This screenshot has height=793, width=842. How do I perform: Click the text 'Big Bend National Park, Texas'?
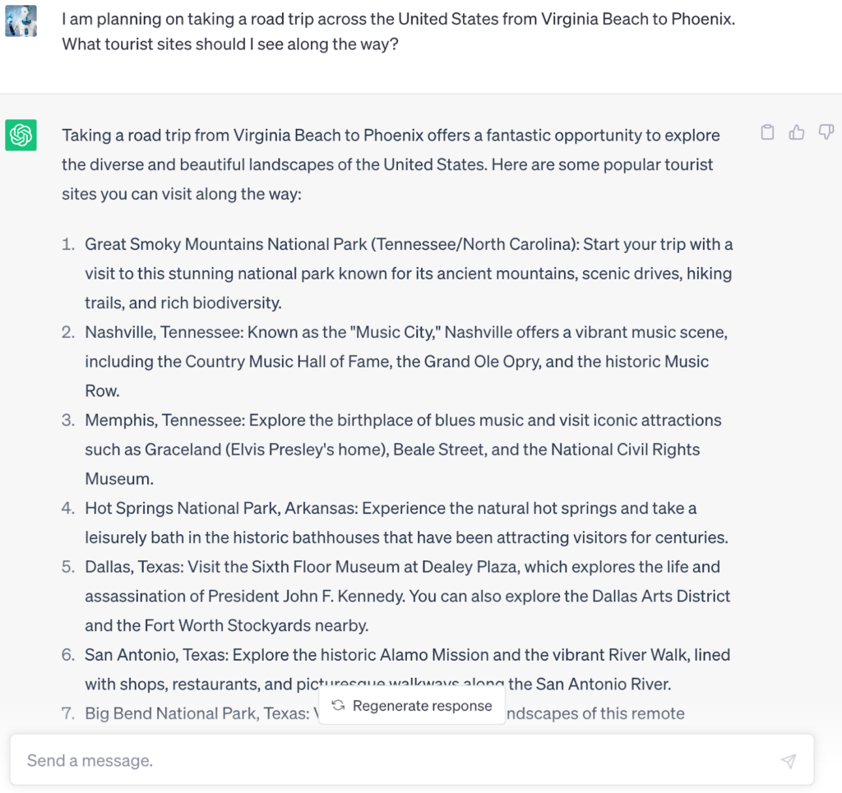tap(196, 713)
